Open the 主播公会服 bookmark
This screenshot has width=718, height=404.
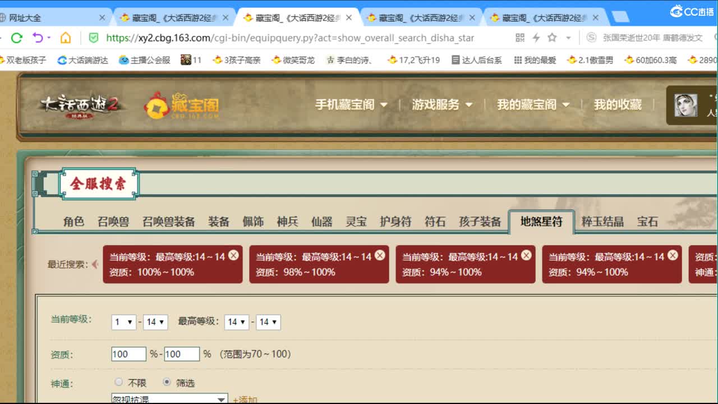click(144, 60)
